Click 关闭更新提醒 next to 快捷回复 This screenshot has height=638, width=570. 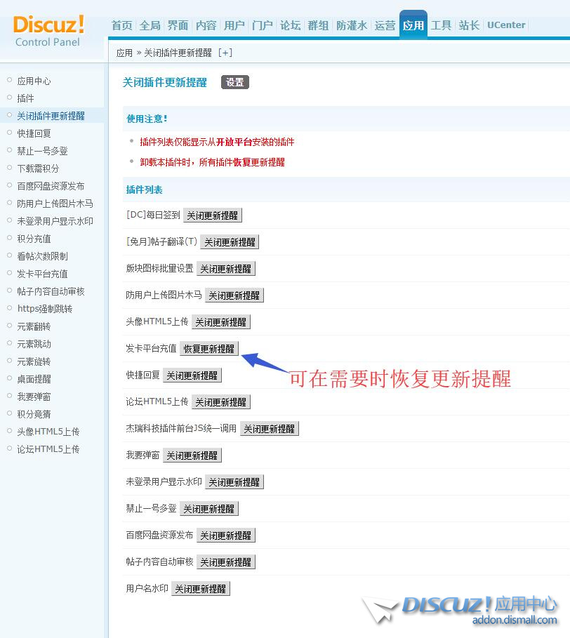[192, 376]
